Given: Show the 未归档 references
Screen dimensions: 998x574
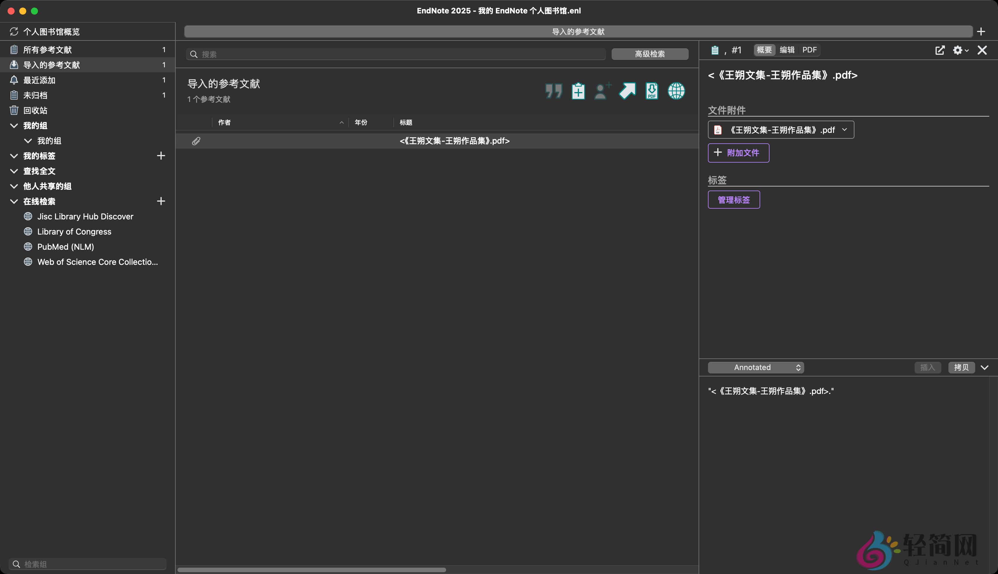Looking at the screenshot, I should [x=87, y=95].
